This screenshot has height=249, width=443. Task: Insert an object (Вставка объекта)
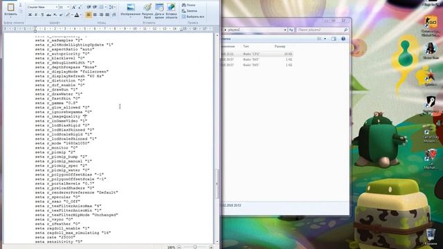coord(171,11)
